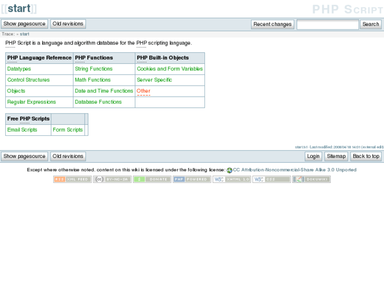Open the CC BY-NC-SA license badge
Screen dimensions: 384x288
112,179
